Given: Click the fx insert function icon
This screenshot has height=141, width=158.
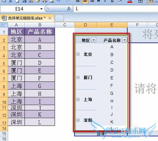Looking at the screenshot, I should pos(69,9).
